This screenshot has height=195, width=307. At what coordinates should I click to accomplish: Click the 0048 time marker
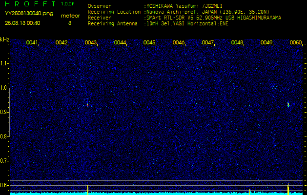click(237, 42)
